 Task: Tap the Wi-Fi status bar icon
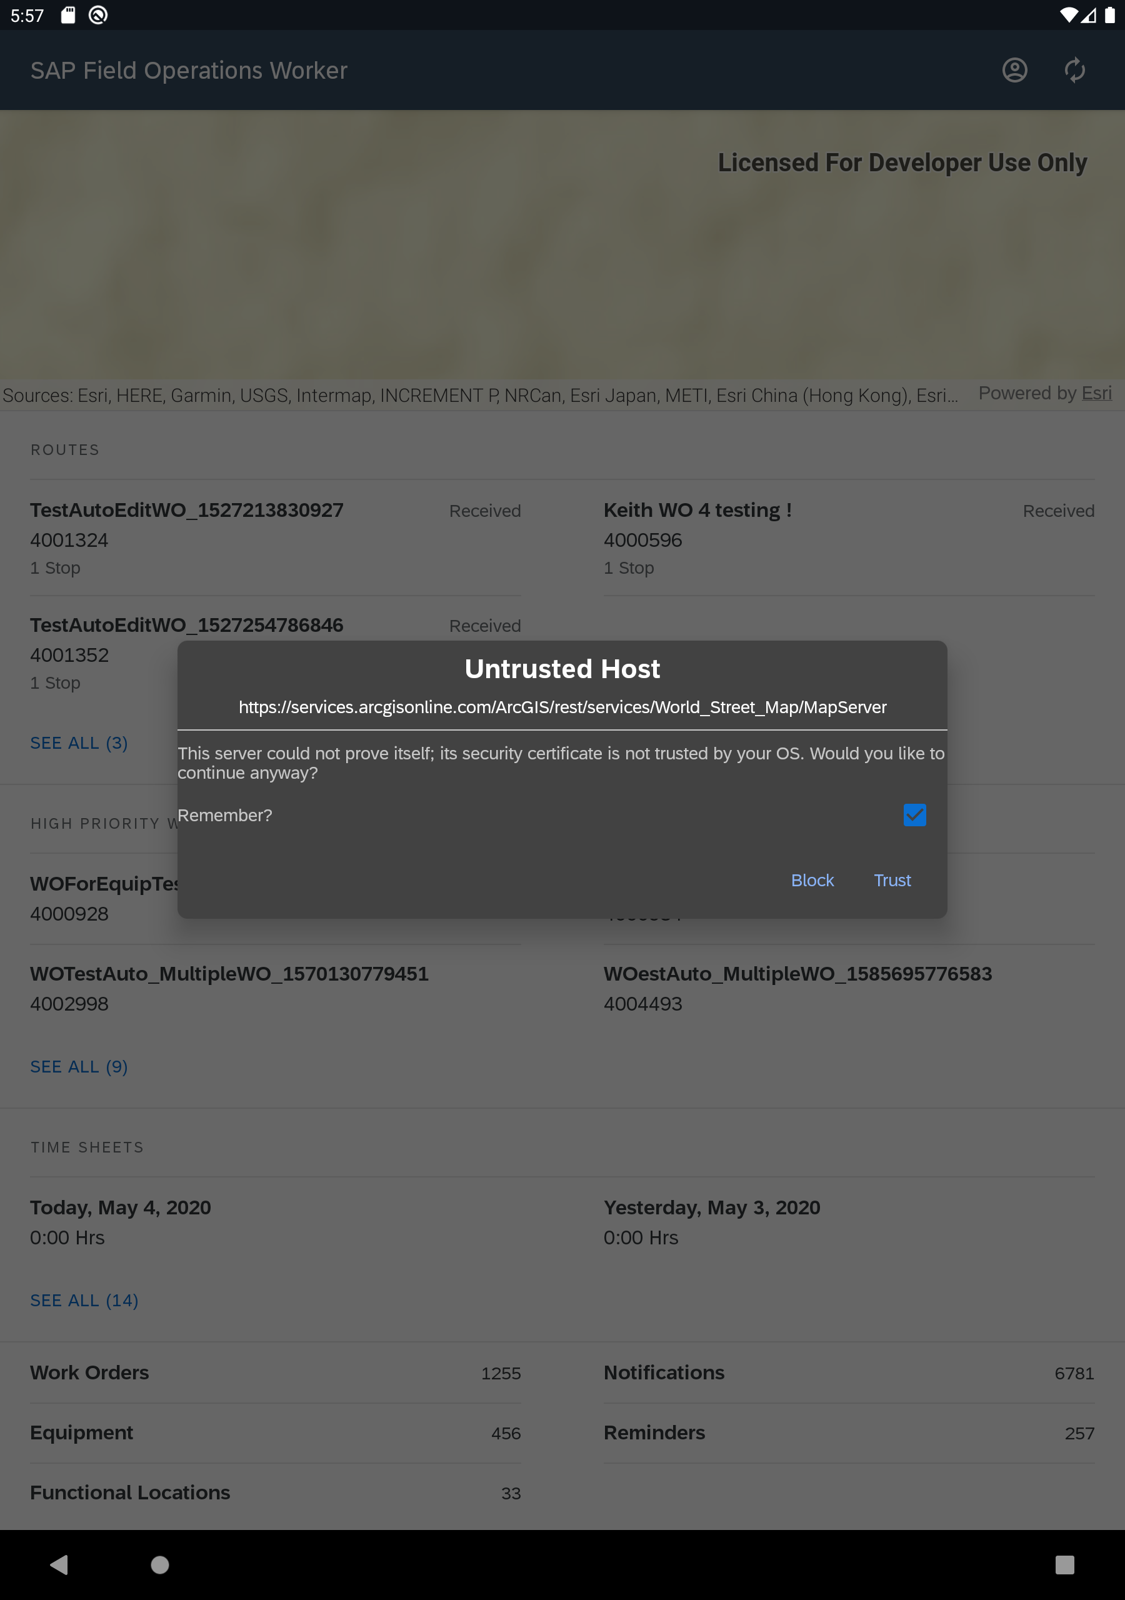coord(1068,14)
